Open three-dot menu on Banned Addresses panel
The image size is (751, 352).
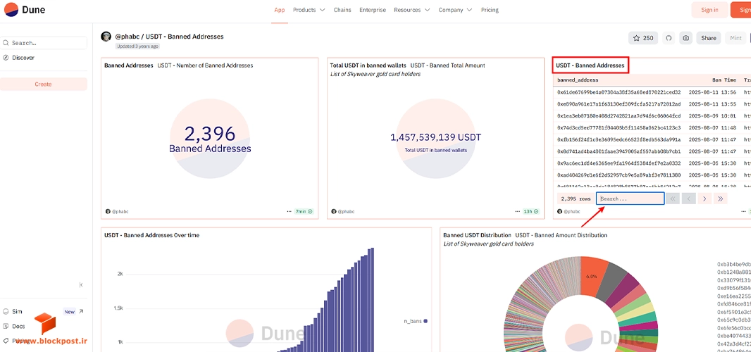click(x=289, y=211)
